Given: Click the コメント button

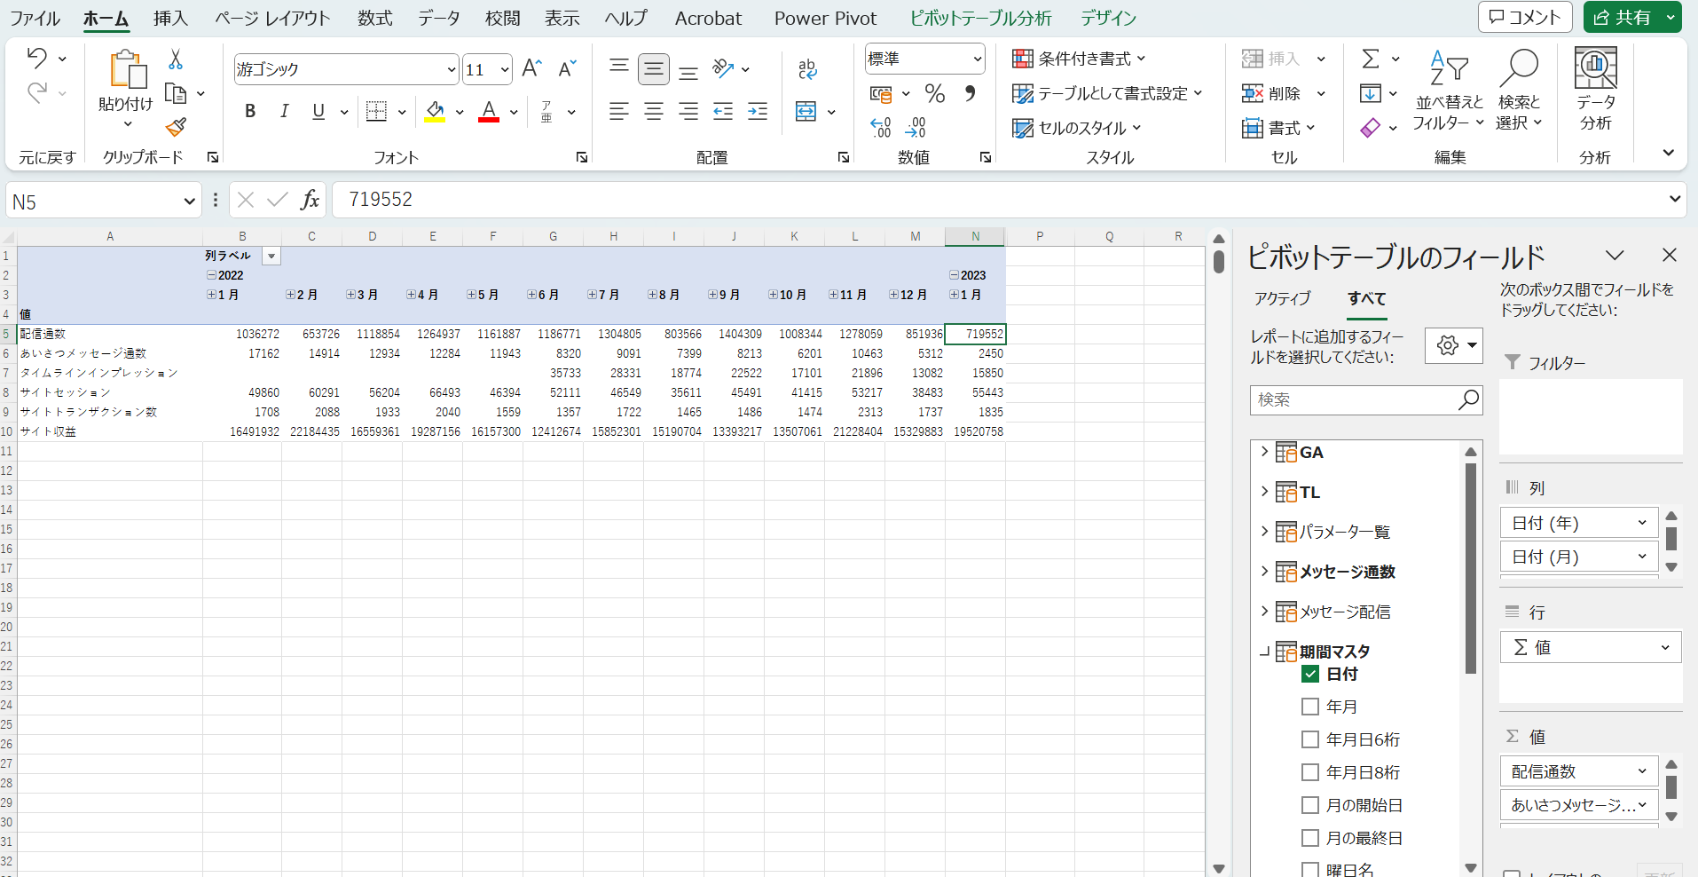Looking at the screenshot, I should click(1524, 17).
